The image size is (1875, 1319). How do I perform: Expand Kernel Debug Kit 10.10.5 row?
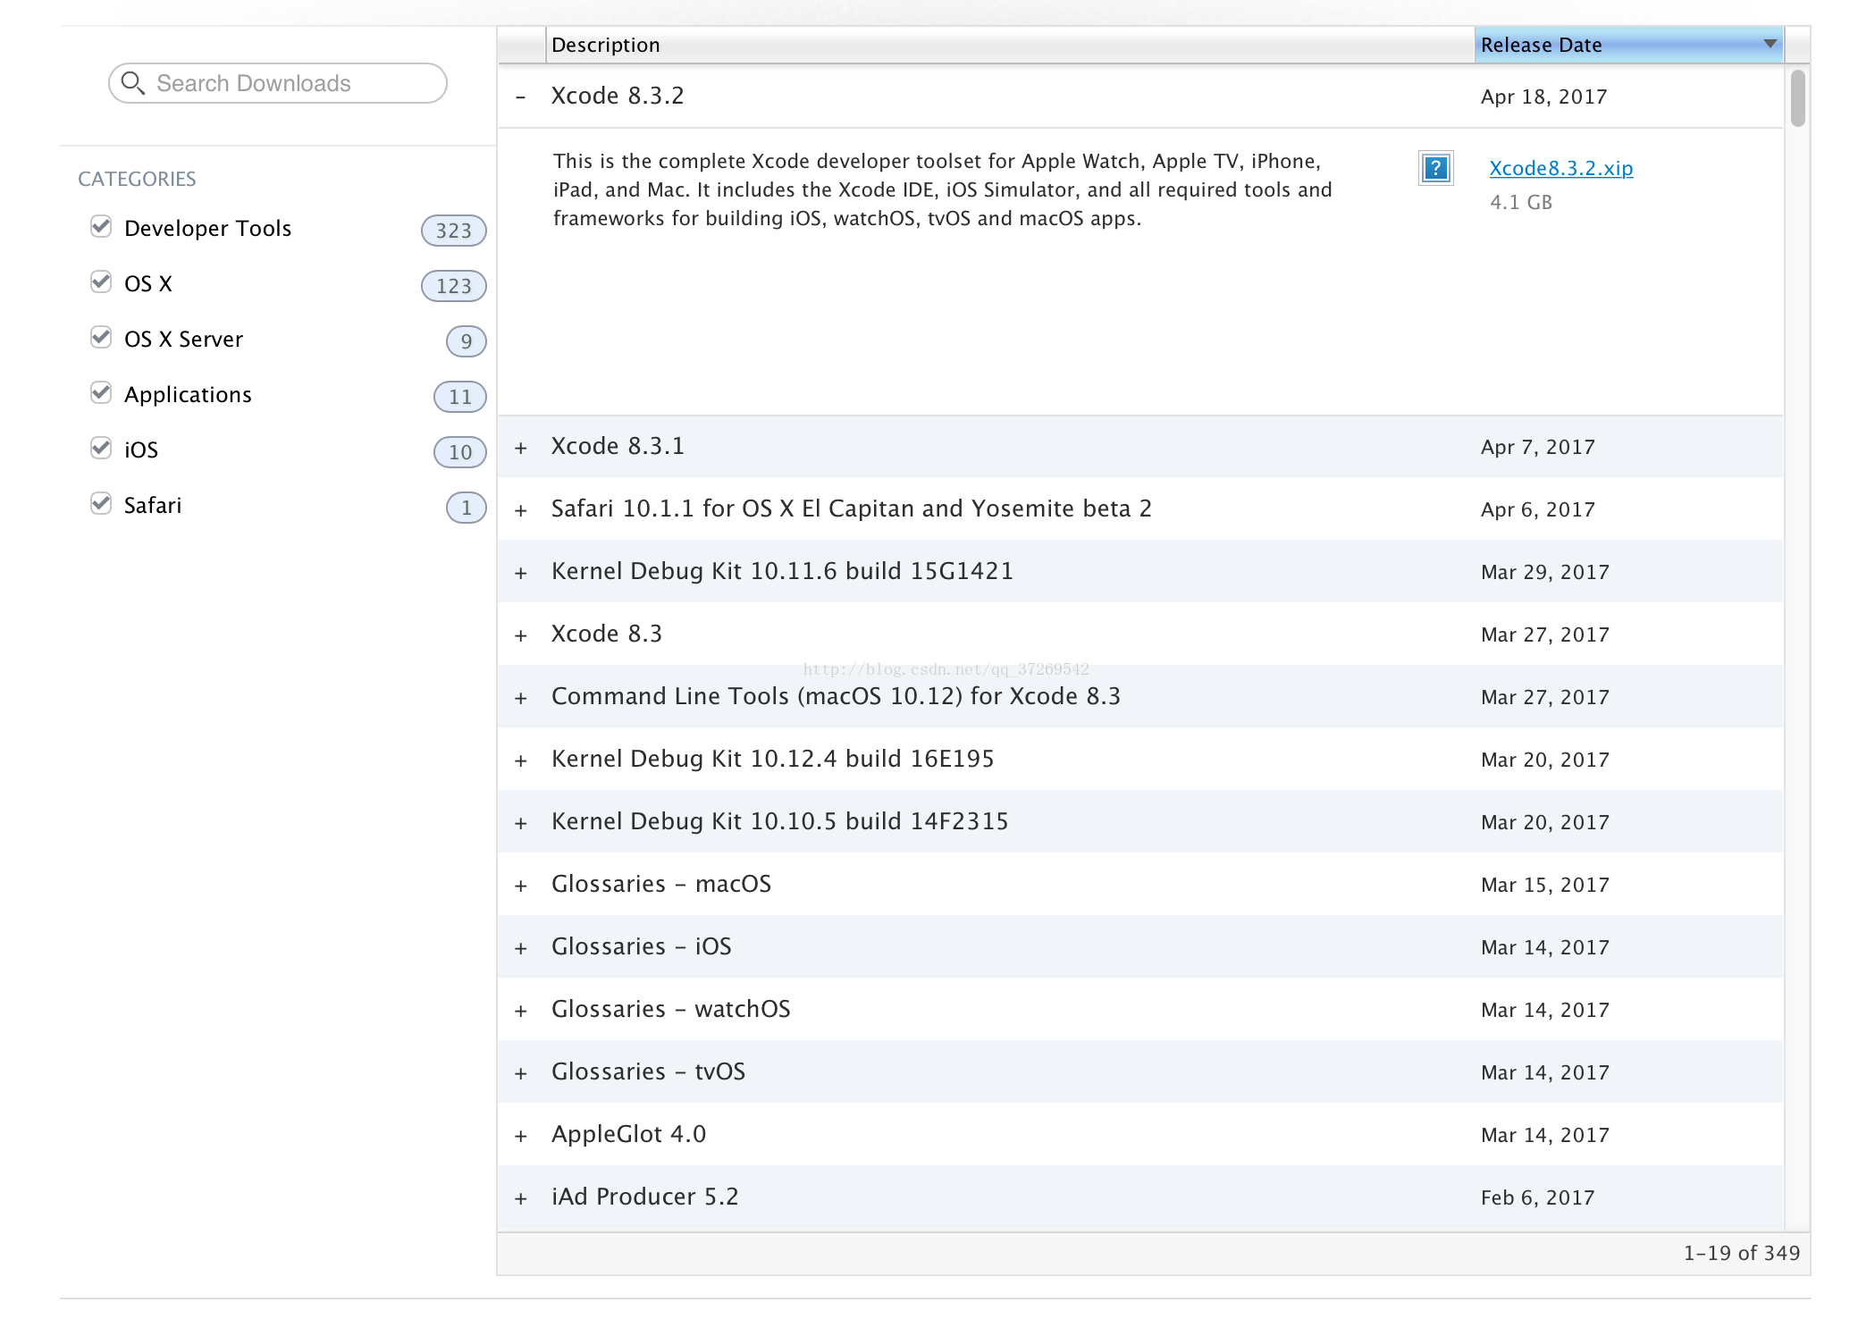click(521, 823)
